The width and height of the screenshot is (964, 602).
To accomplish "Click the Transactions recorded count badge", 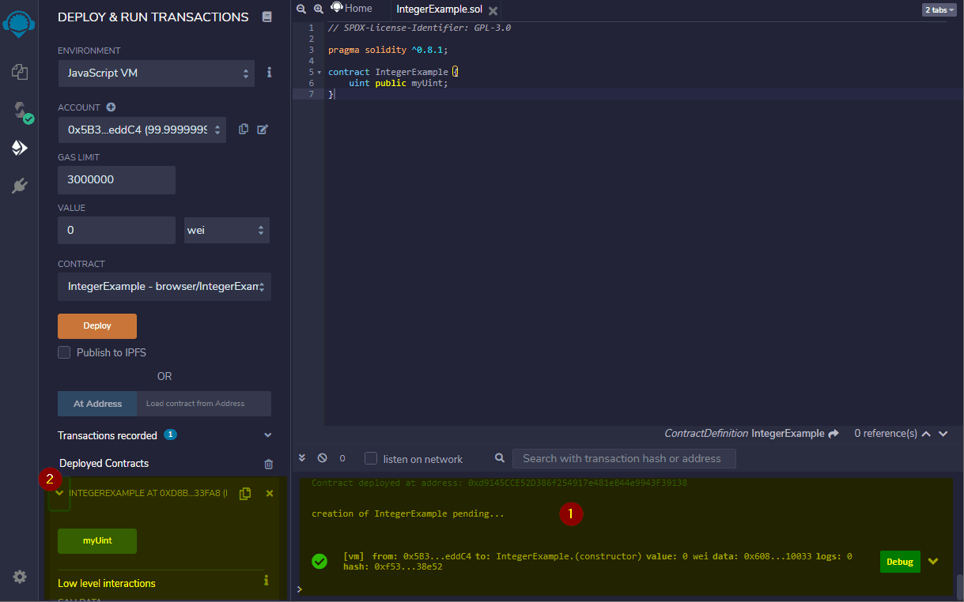I will [x=170, y=435].
